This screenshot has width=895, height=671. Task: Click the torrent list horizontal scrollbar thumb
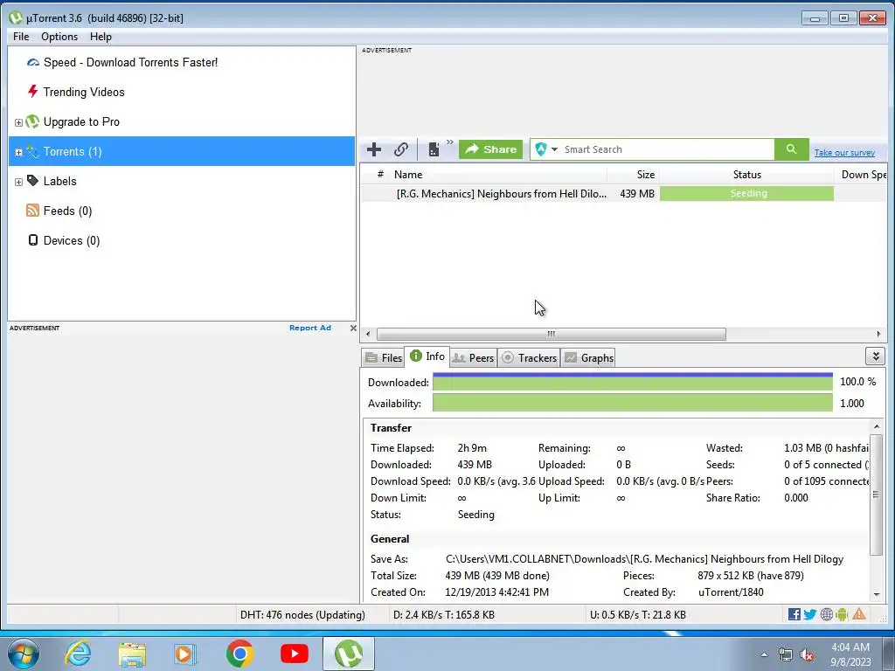pos(551,334)
